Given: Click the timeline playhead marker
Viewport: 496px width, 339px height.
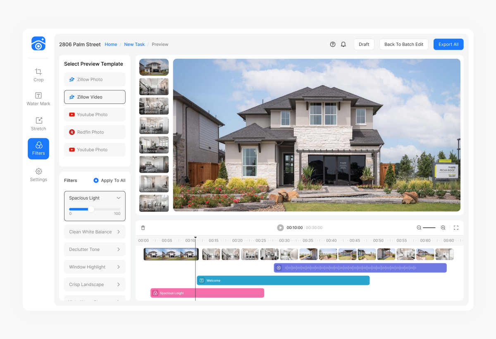Looking at the screenshot, I should pos(196,238).
